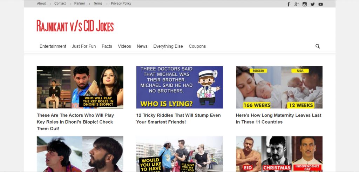The width and height of the screenshot is (359, 172).
Task: Open the maternity leave Russia/USA thumbnail
Action: coord(279,87)
